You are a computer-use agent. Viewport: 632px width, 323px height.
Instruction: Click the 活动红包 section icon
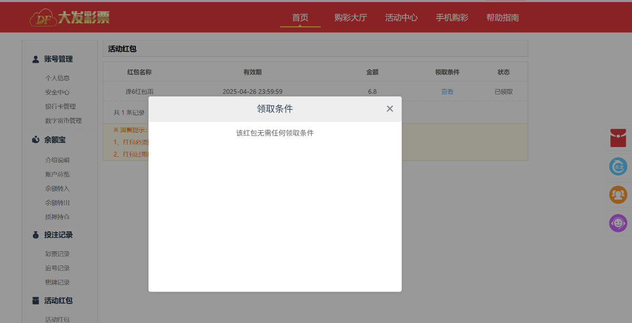pos(36,301)
